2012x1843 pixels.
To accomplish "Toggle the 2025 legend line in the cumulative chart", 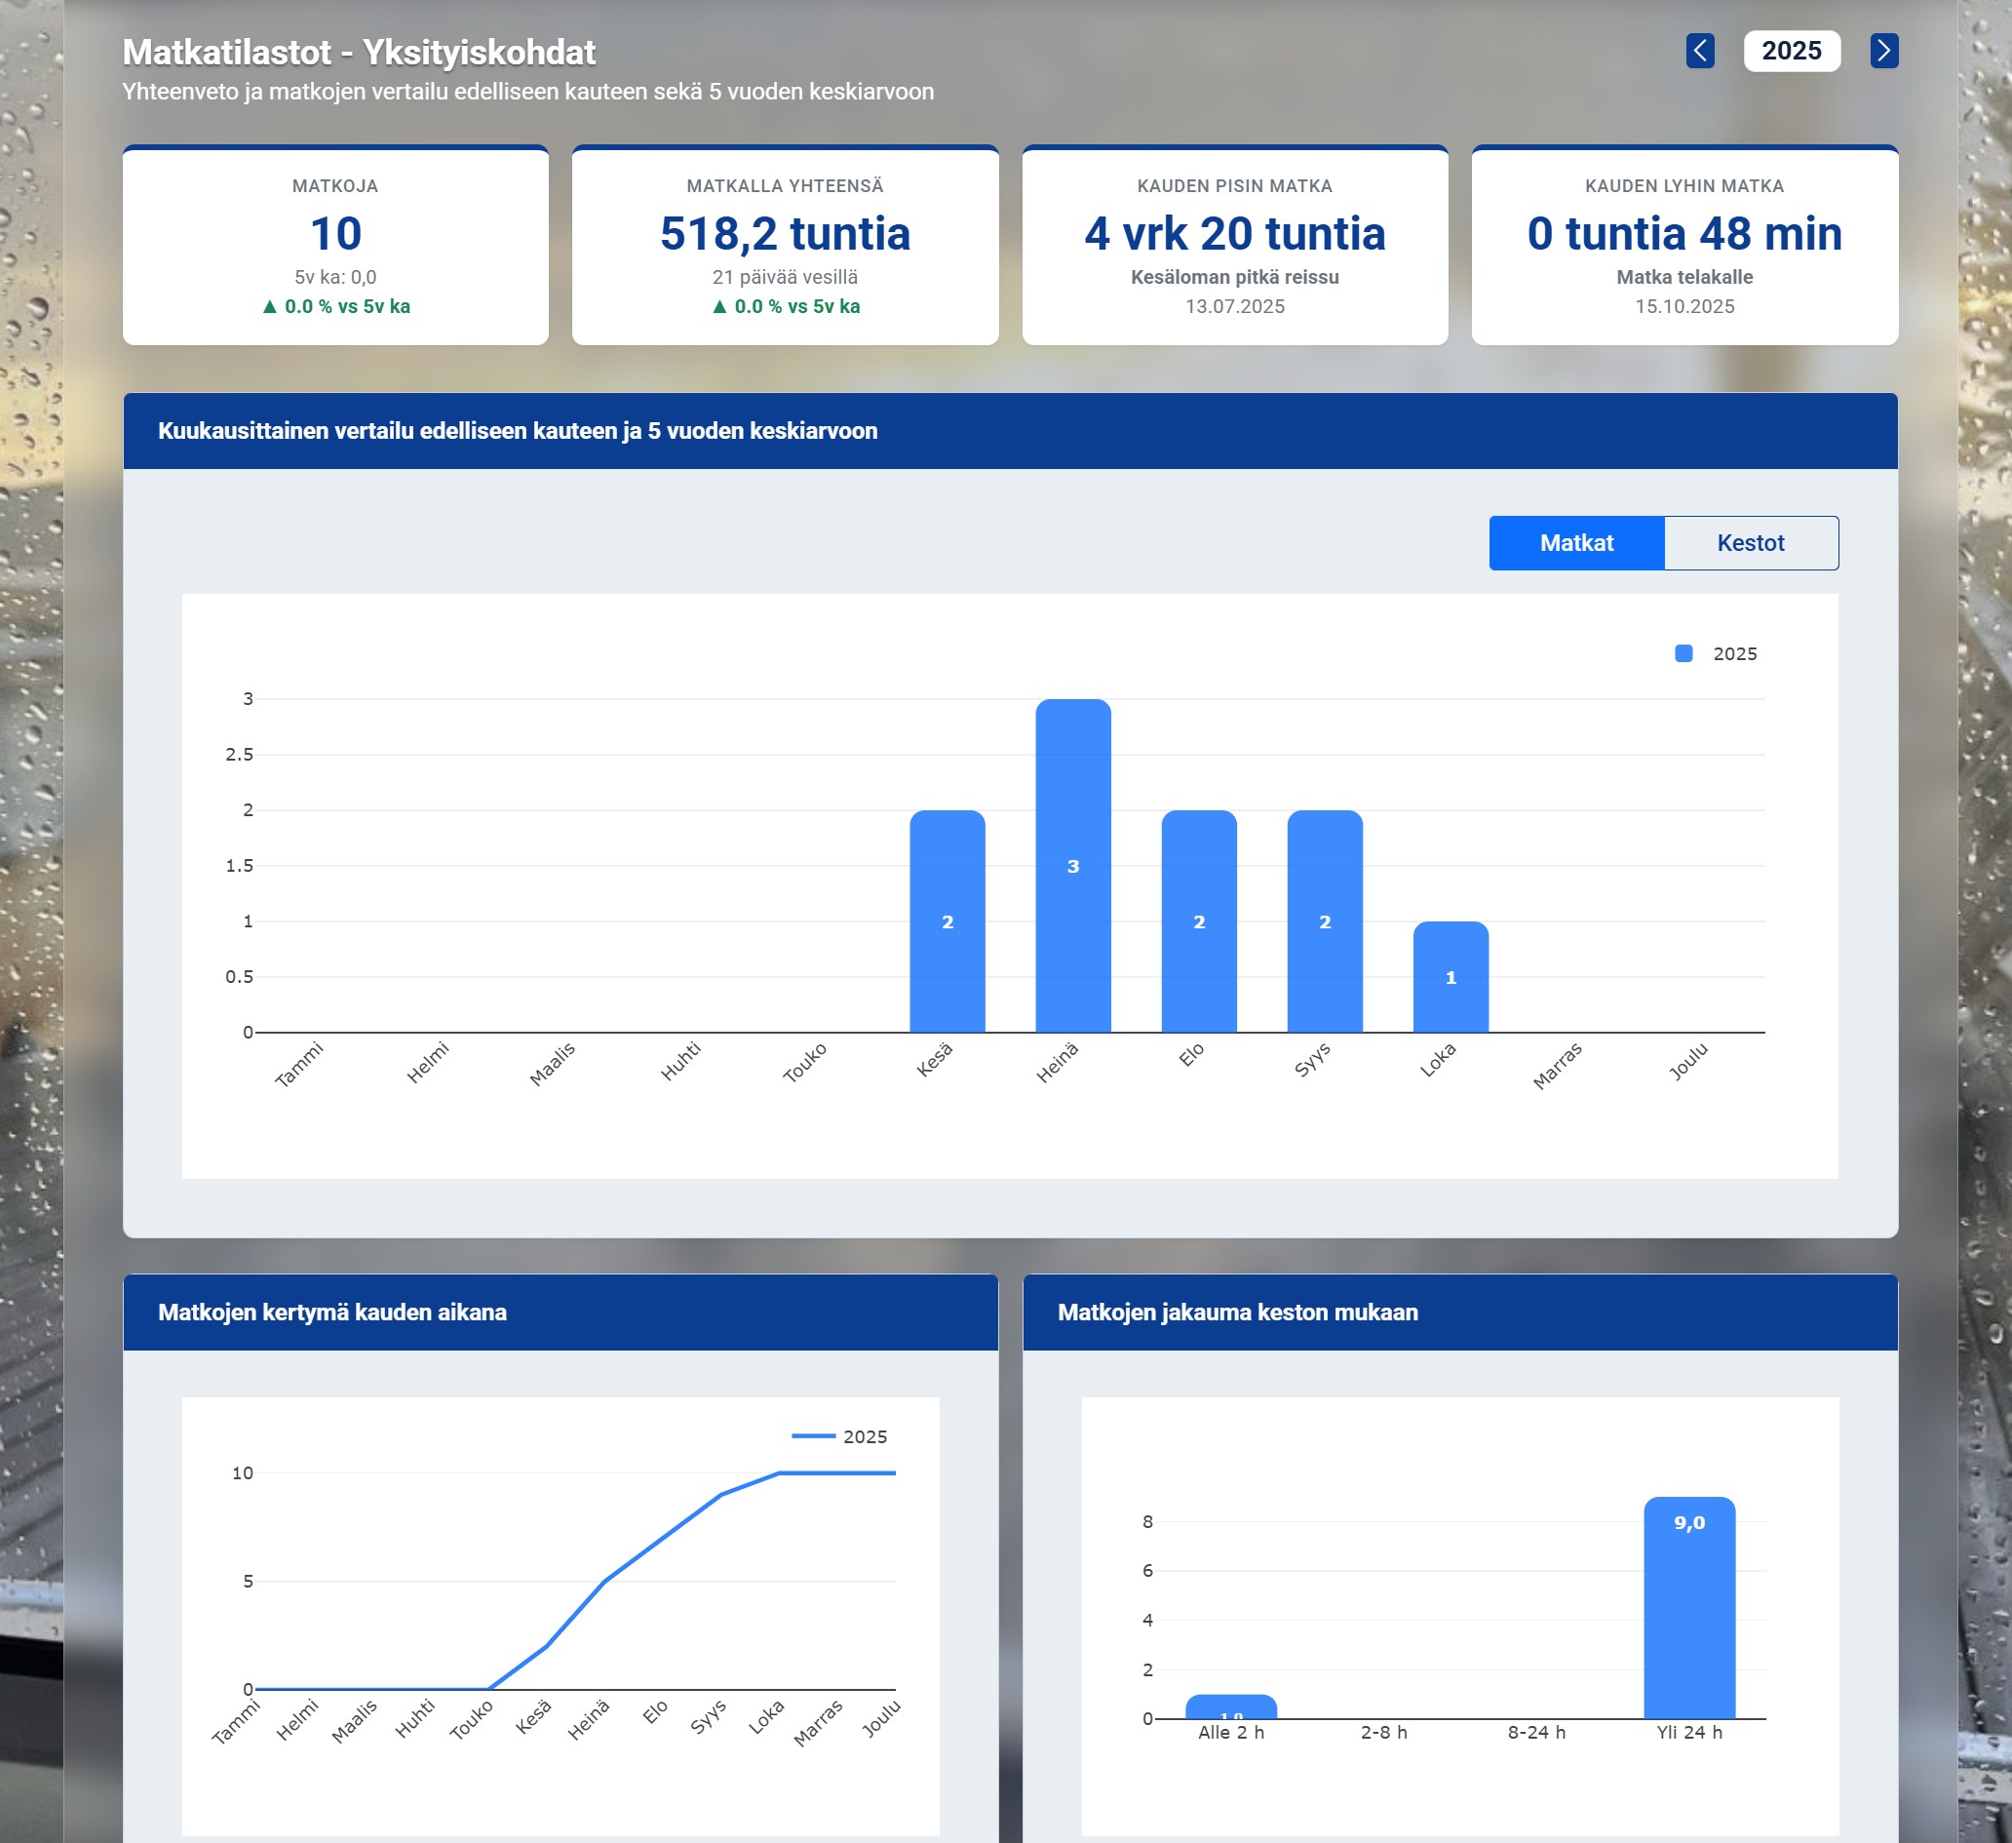I will click(x=813, y=1435).
